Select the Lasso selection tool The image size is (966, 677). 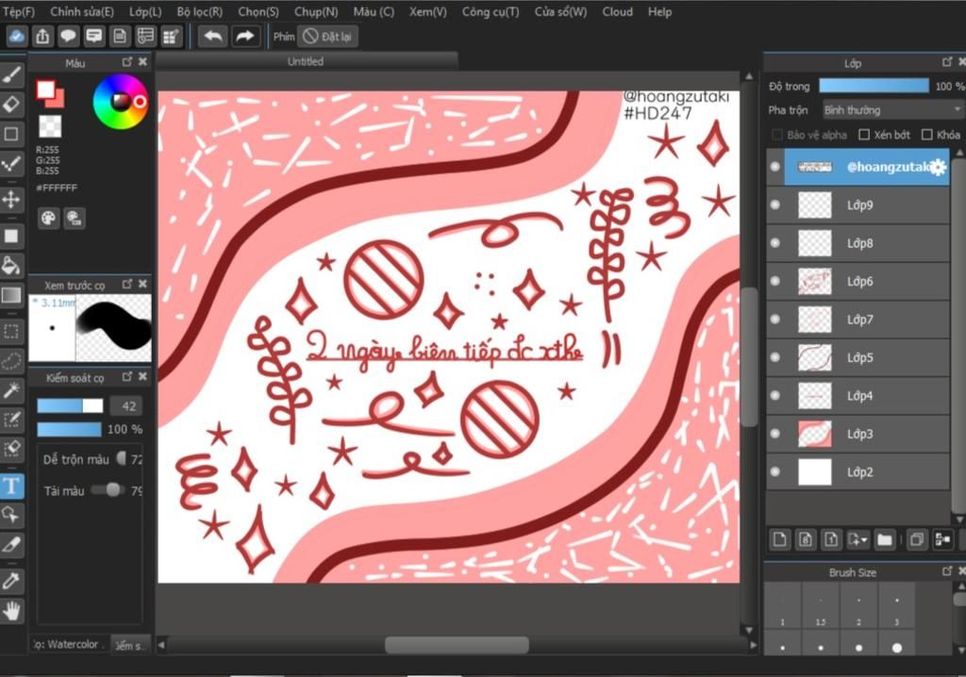pos(11,360)
